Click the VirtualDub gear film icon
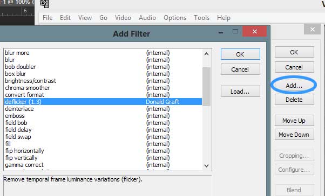Screen dimensions: 325x196 click(44, 4)
